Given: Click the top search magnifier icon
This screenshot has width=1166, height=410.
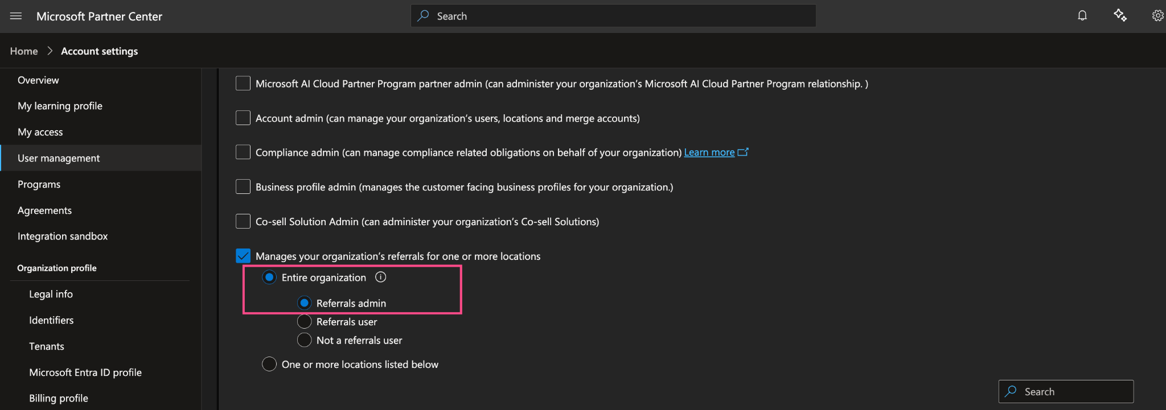Looking at the screenshot, I should pyautogui.click(x=423, y=16).
